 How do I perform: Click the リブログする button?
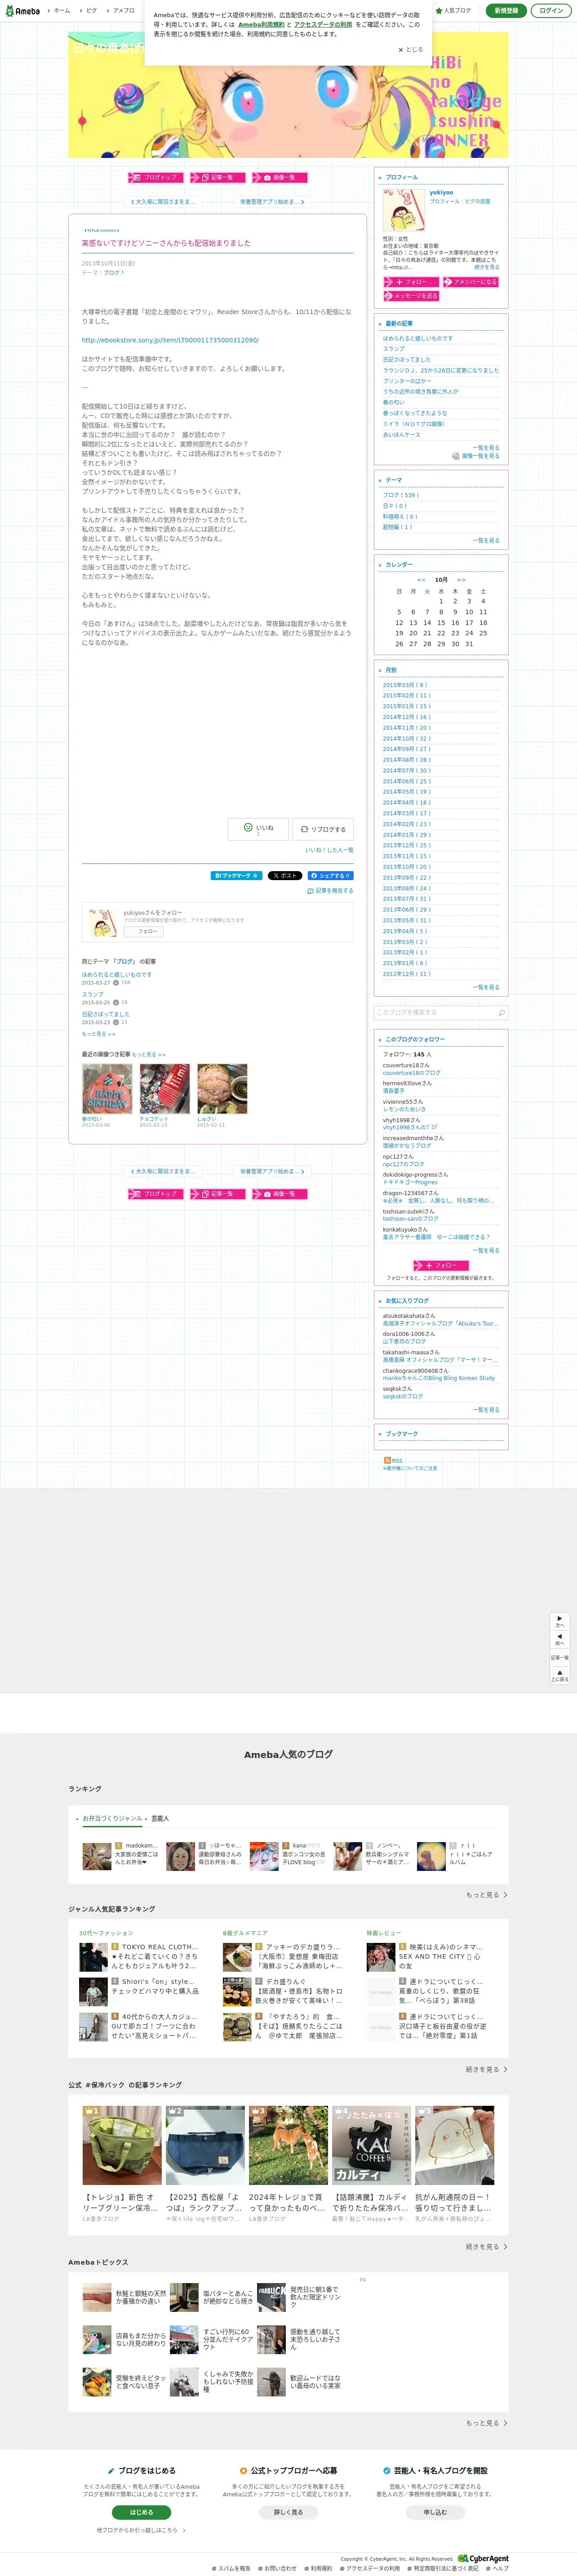click(x=323, y=829)
